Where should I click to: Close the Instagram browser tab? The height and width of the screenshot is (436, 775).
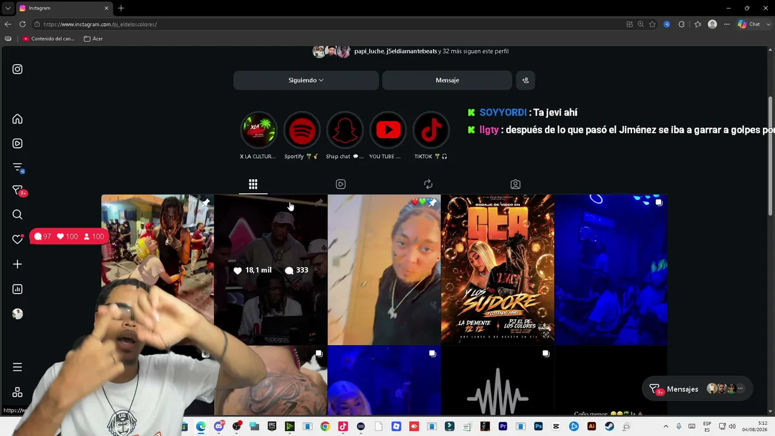pos(107,8)
